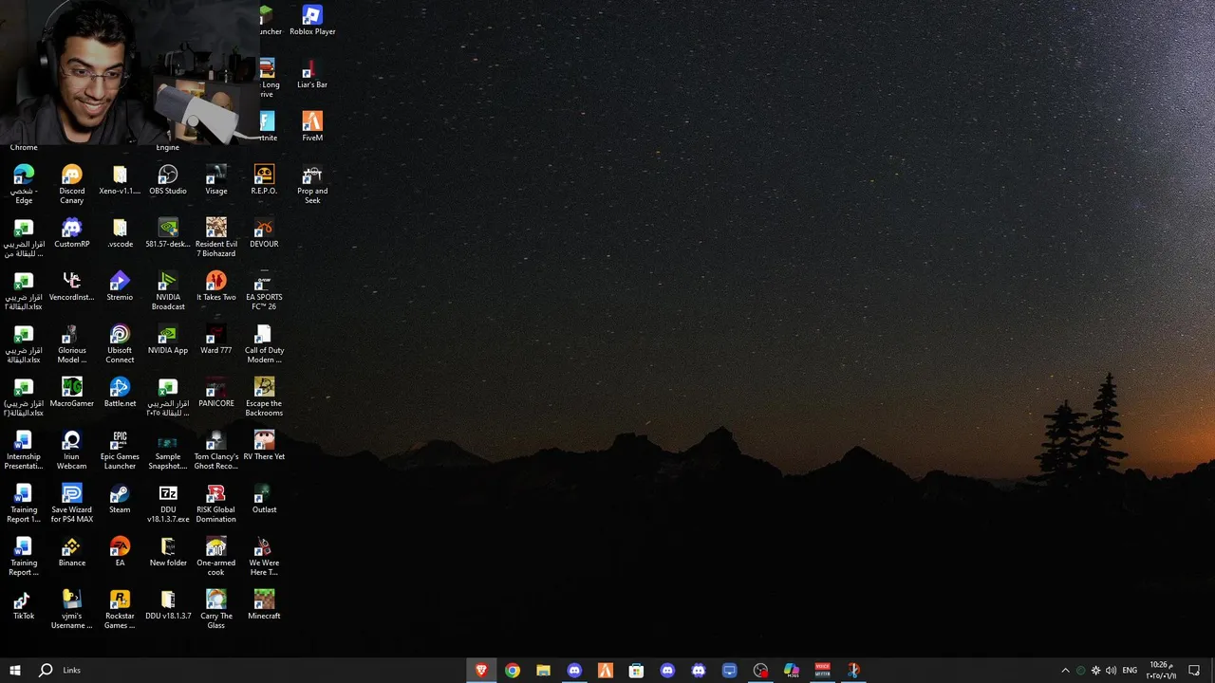Select the 581.57-desk NVIDIA driver file
Viewport: 1215px width, 683px height.
168,233
